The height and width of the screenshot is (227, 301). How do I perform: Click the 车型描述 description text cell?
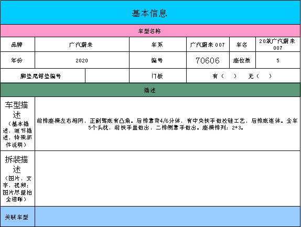tap(167, 124)
